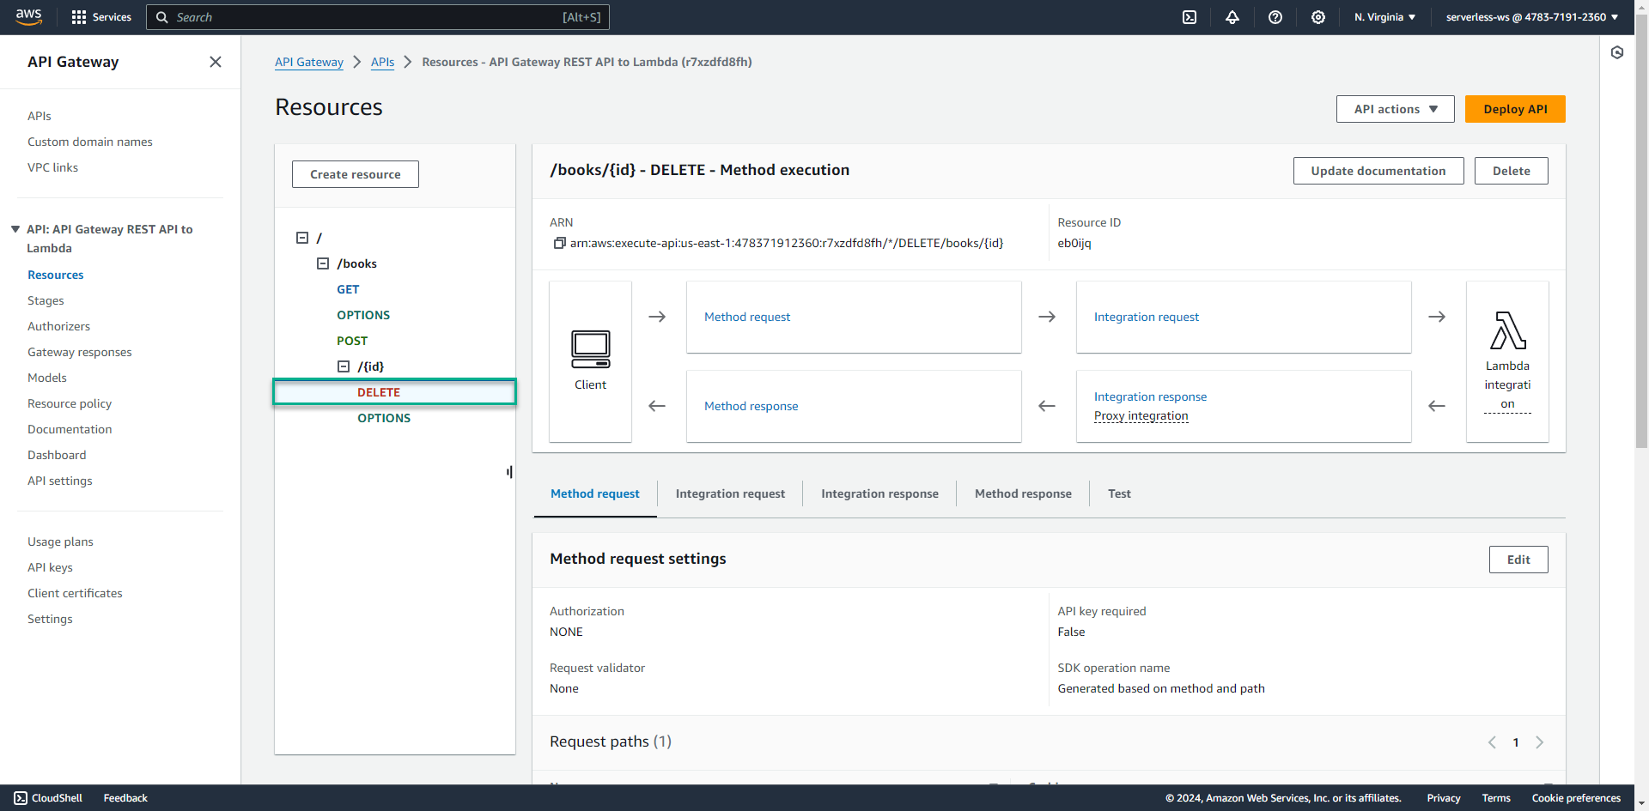1649x811 pixels.
Task: Click the Lambda integration icon
Action: (1507, 330)
